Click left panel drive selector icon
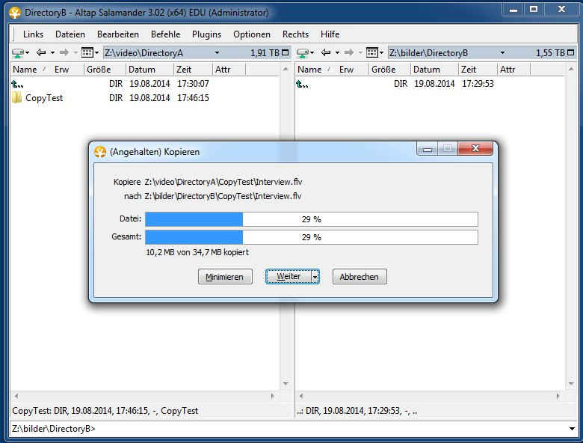This screenshot has height=443, width=583. 17,53
